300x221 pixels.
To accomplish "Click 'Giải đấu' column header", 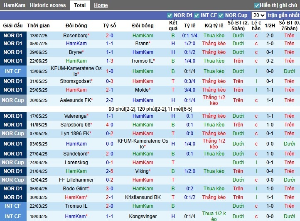I will 13,26.
